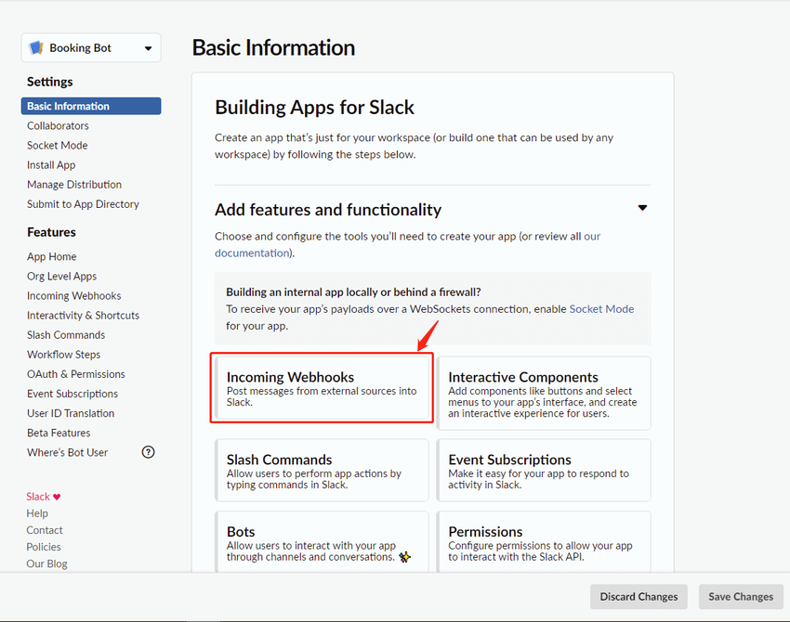This screenshot has width=790, height=622.
Task: Click the Booking Bot app icon
Action: point(36,48)
